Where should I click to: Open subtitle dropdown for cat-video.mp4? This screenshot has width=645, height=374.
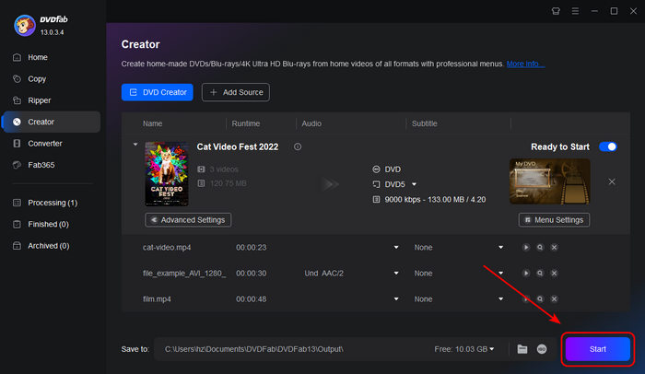[x=500, y=247]
